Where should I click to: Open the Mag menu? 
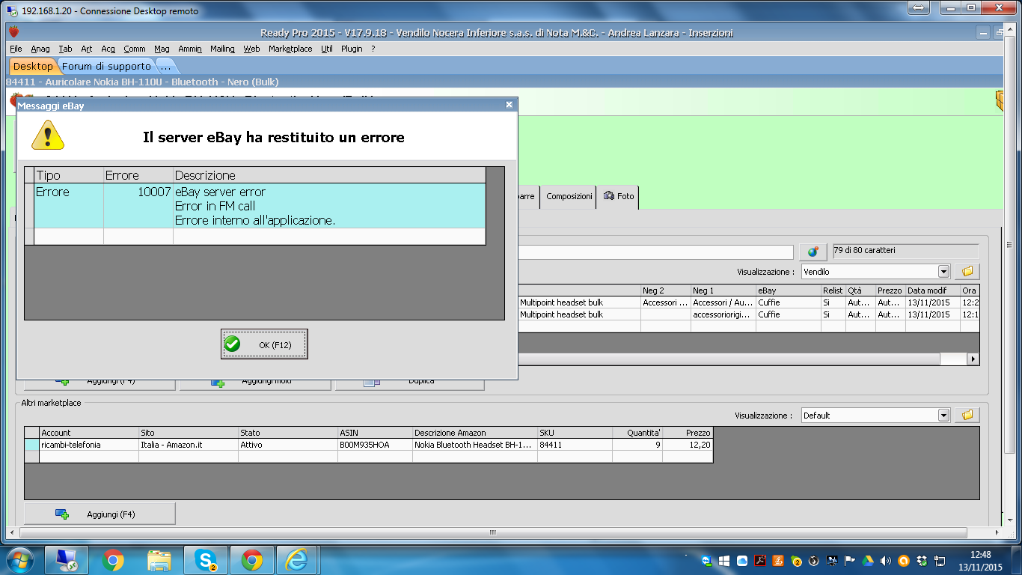162,49
